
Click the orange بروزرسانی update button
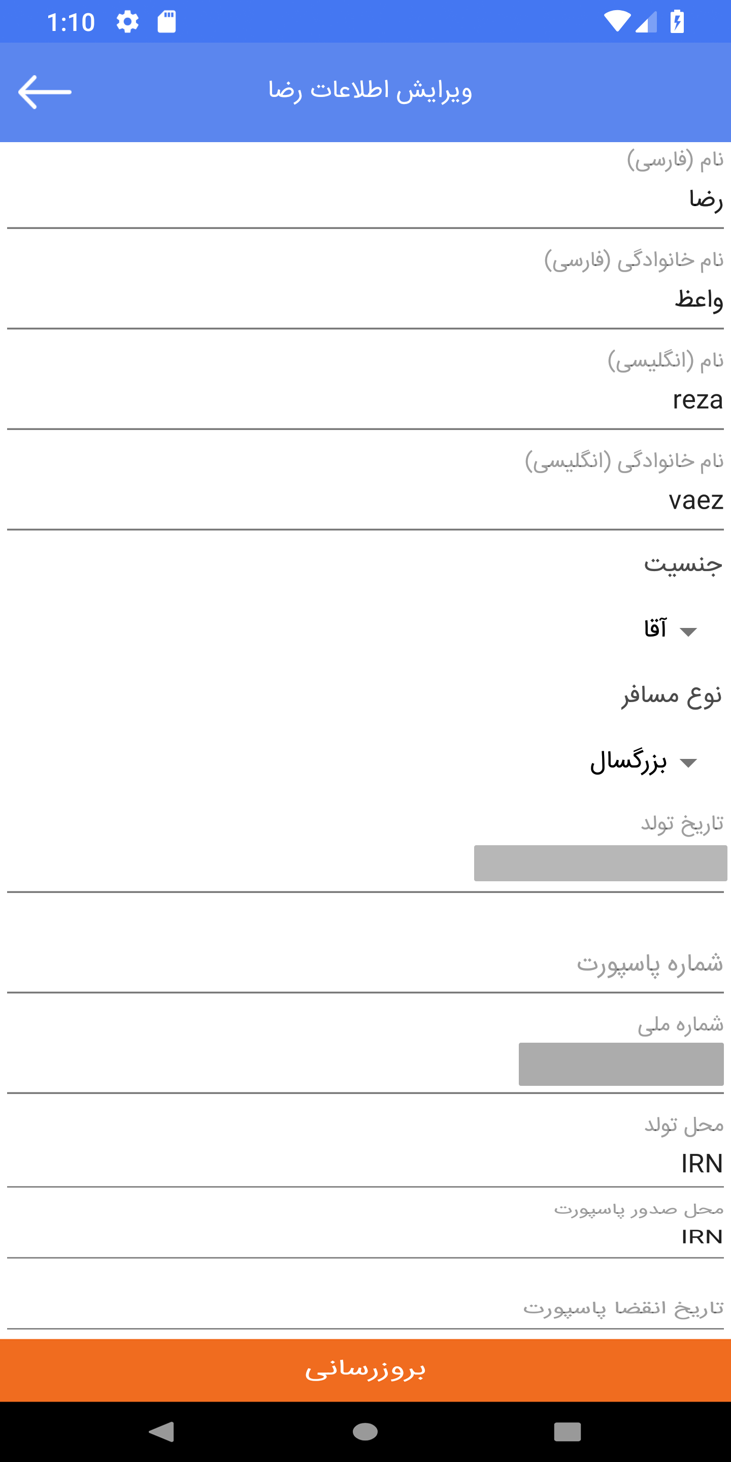365,1369
